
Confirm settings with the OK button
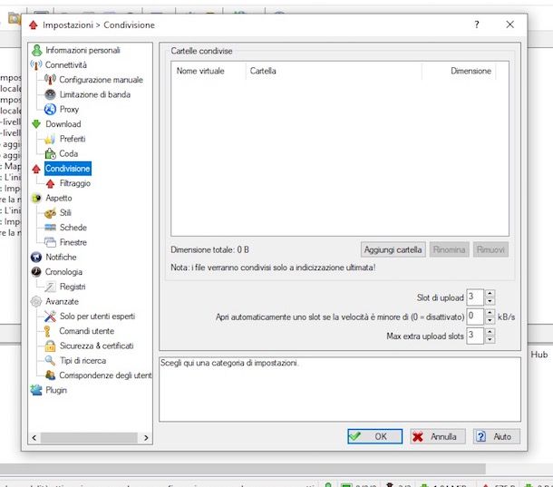click(x=368, y=436)
